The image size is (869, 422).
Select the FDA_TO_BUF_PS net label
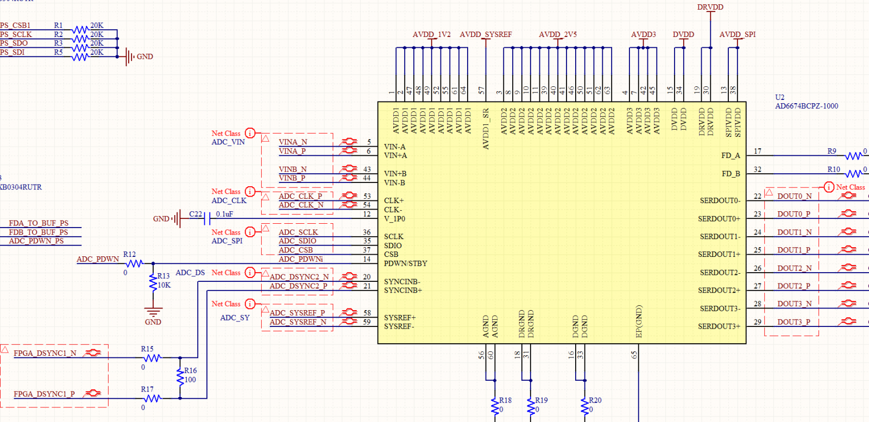click(x=39, y=223)
